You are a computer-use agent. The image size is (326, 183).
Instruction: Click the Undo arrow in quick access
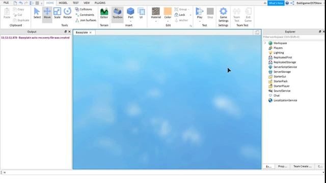[x=20, y=3]
